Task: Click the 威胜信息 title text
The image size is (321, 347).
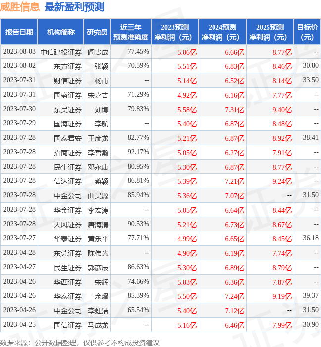Action: tap(20, 7)
